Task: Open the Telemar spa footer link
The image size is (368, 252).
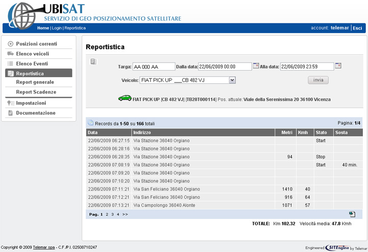Action: 44,247
